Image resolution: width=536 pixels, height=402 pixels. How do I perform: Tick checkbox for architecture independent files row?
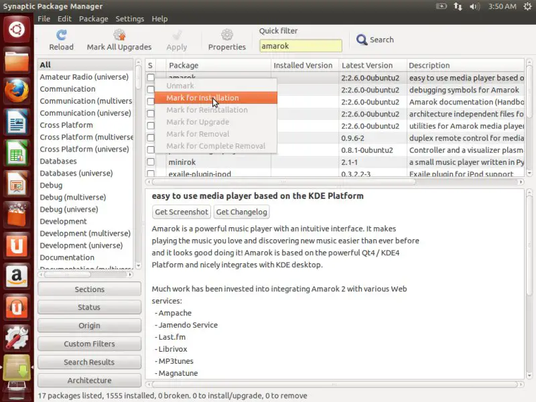pyautogui.click(x=151, y=113)
